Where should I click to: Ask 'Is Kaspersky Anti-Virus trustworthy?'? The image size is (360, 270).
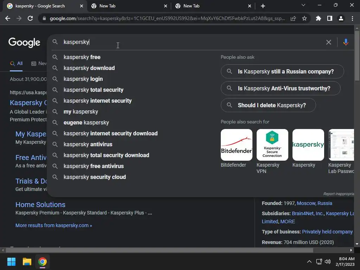(281, 88)
